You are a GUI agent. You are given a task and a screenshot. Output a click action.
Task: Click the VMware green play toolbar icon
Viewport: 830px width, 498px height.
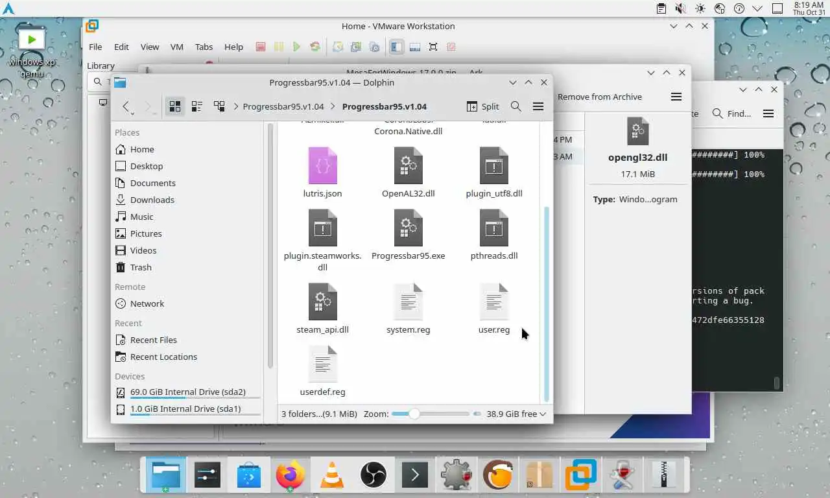coord(296,47)
